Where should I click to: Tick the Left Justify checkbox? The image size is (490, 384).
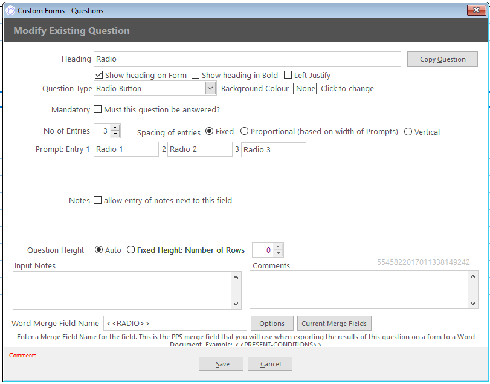(288, 75)
